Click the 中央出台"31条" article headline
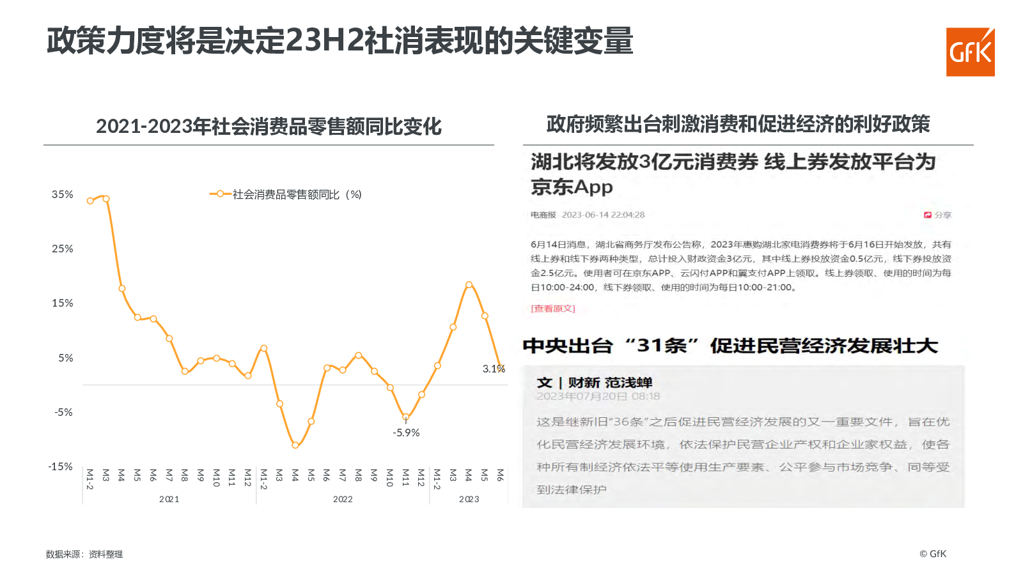Viewport: 1023px width, 575px height. coord(730,346)
